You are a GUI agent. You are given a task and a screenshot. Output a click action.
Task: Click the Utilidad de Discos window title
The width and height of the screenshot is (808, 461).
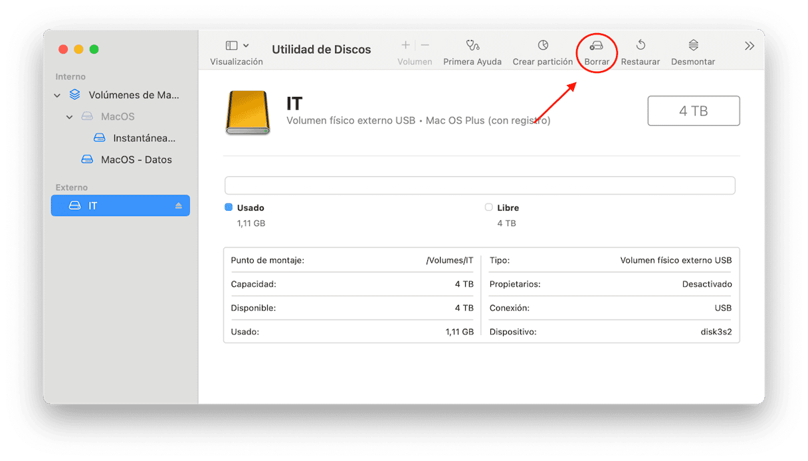point(322,50)
